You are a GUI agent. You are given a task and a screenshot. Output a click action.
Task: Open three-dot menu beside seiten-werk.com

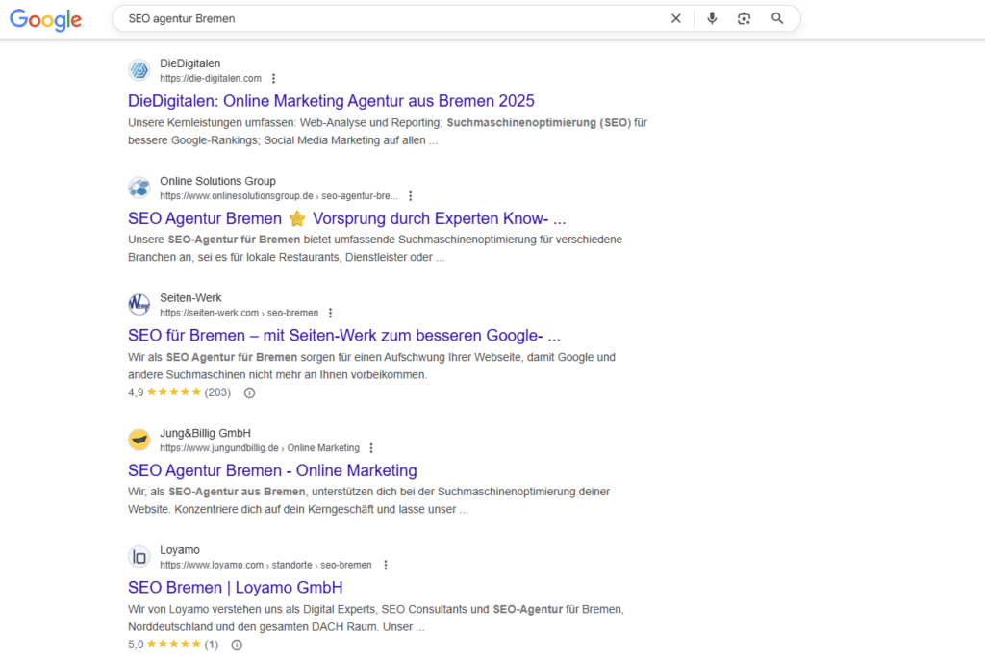331,313
